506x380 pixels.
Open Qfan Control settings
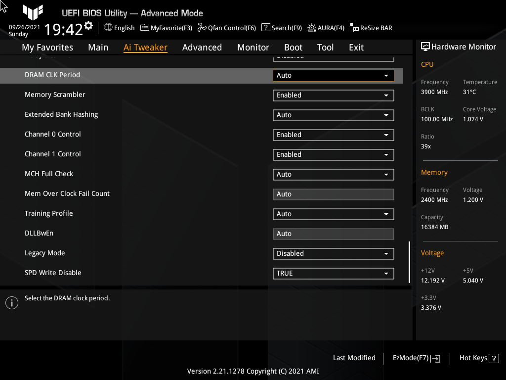[x=227, y=28]
